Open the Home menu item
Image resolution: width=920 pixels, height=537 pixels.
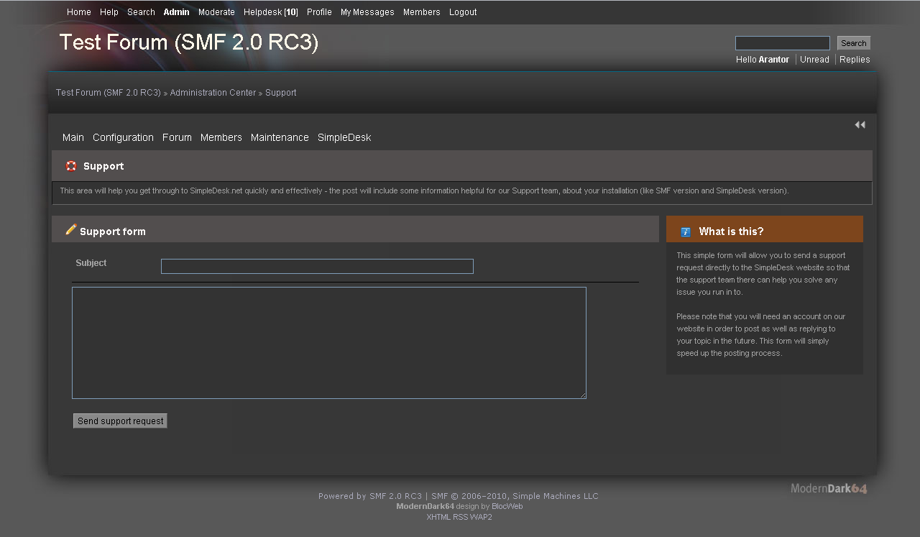tap(79, 12)
